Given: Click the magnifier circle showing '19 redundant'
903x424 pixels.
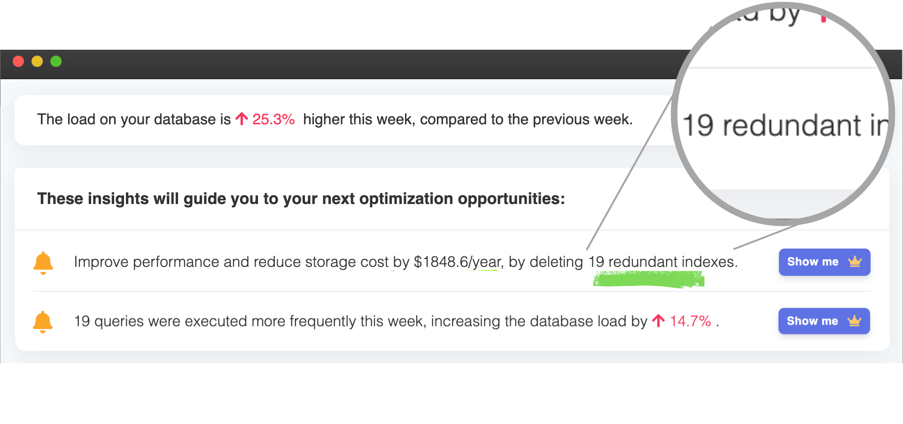Looking at the screenshot, I should [x=783, y=114].
